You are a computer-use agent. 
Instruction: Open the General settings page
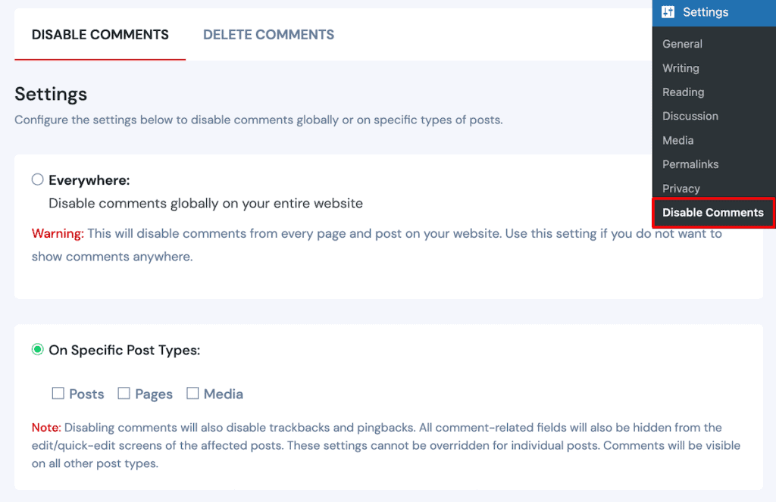[682, 43]
